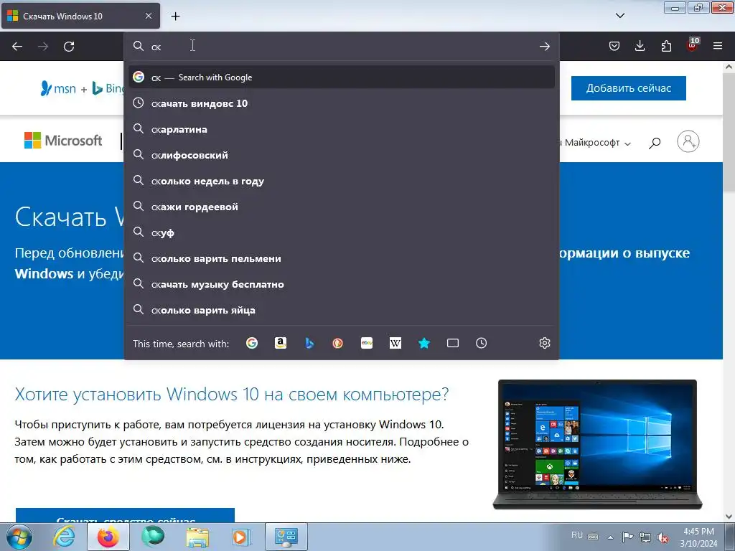The image size is (735, 551).
Task: Show hidden tray icons arrow
Action: pos(610,537)
